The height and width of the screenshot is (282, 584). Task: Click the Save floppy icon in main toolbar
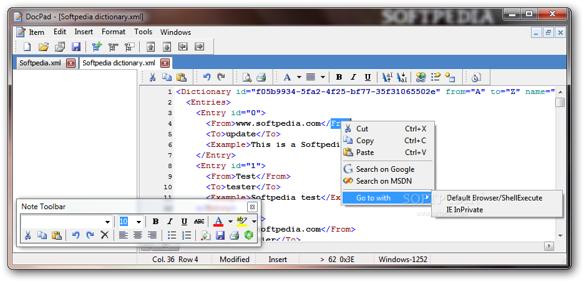click(76, 47)
